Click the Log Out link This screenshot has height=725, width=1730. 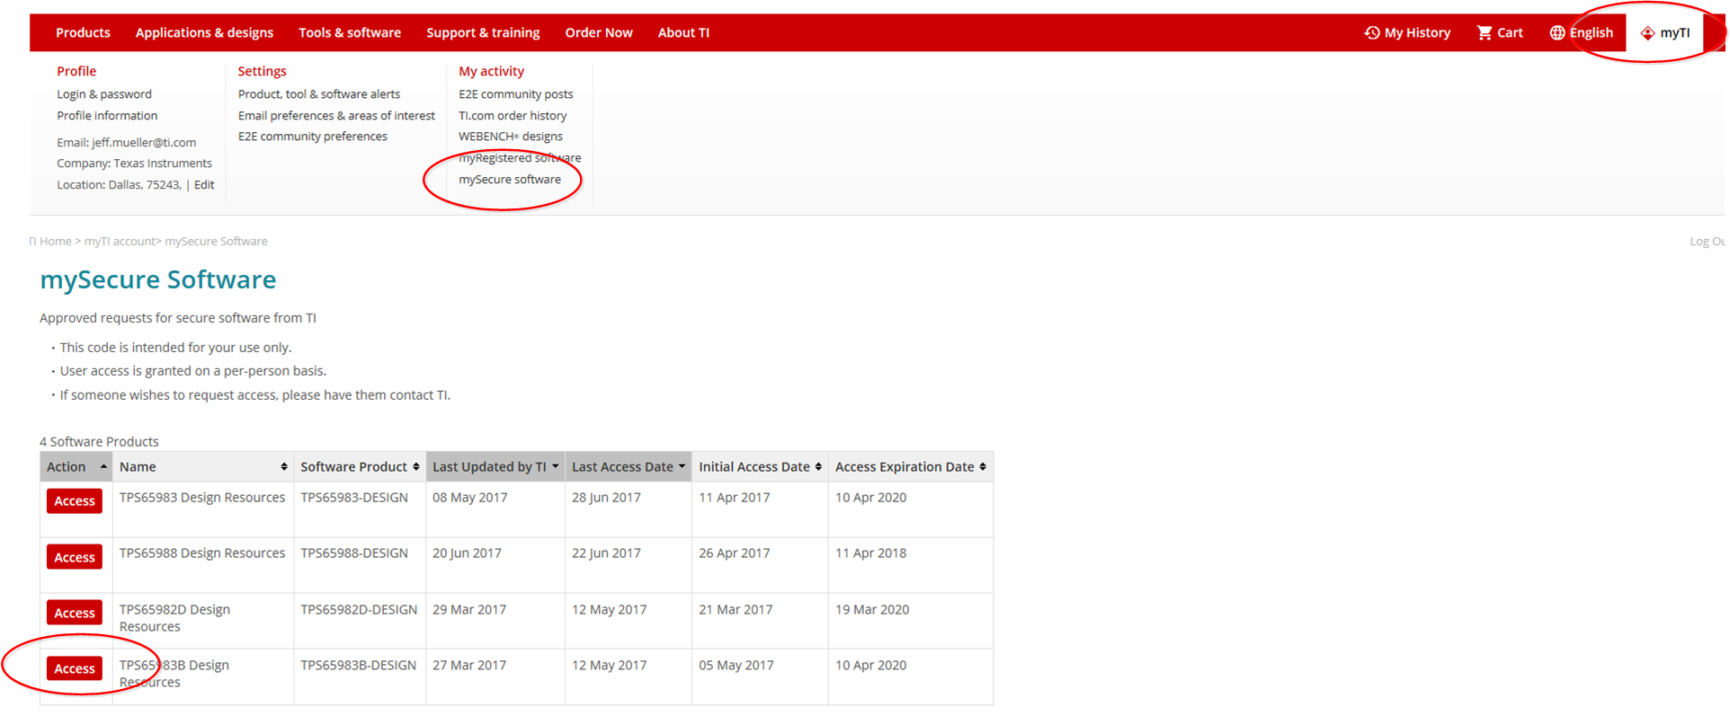click(1708, 242)
